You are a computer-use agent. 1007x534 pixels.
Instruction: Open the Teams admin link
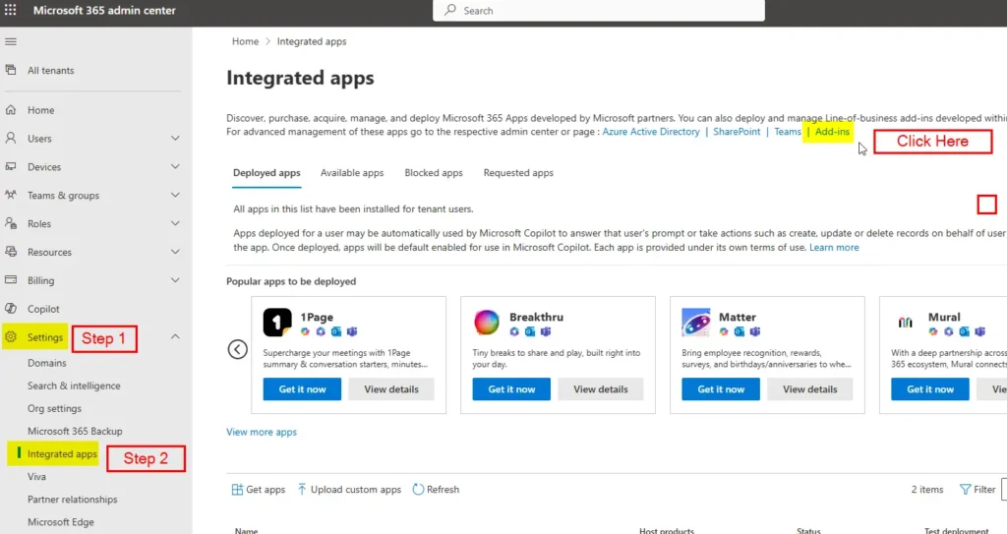788,132
